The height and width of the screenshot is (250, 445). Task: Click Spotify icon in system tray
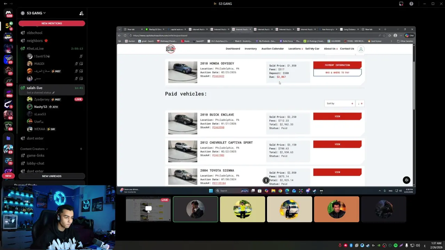(395, 245)
